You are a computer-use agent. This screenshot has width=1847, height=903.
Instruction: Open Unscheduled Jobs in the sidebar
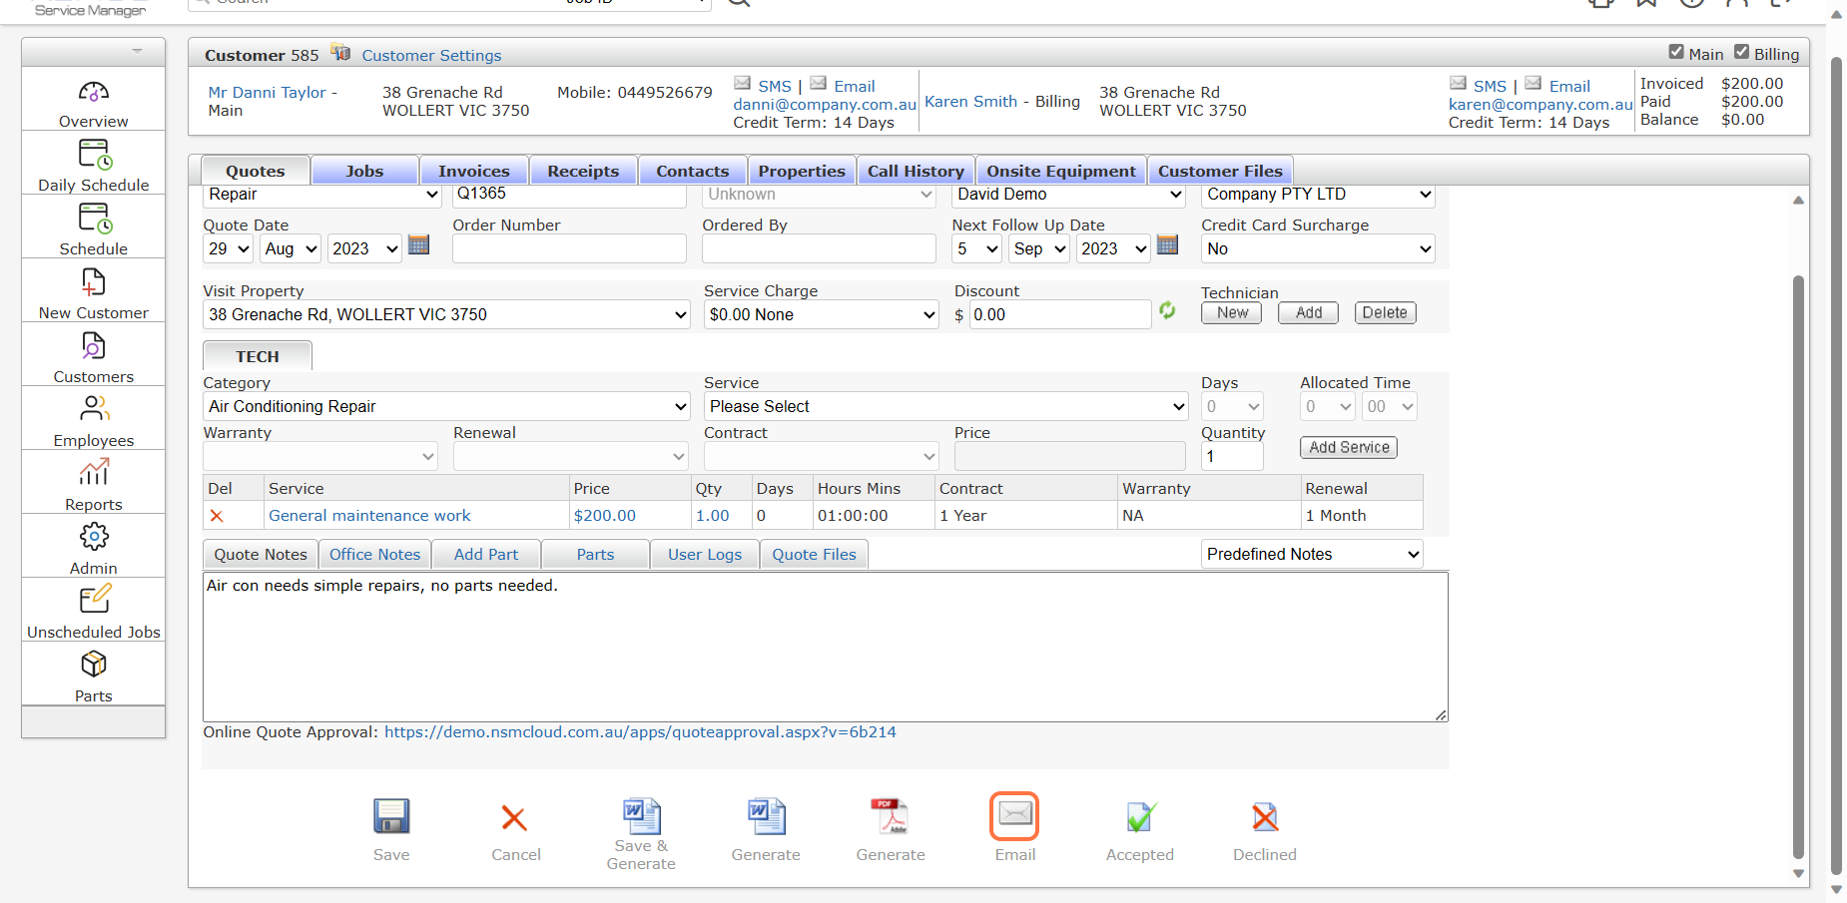94,600
